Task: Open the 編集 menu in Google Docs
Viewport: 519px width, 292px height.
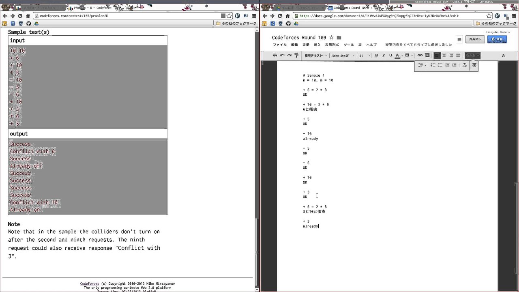Action: click(x=294, y=45)
